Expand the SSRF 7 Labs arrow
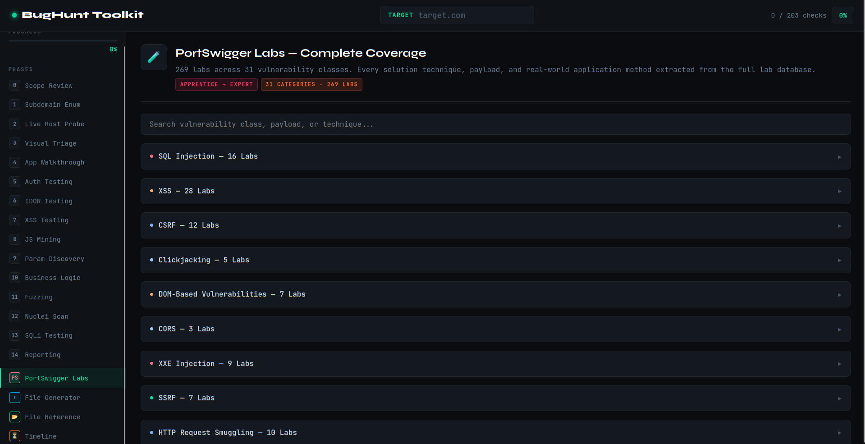Image resolution: width=865 pixels, height=444 pixels. pyautogui.click(x=839, y=398)
